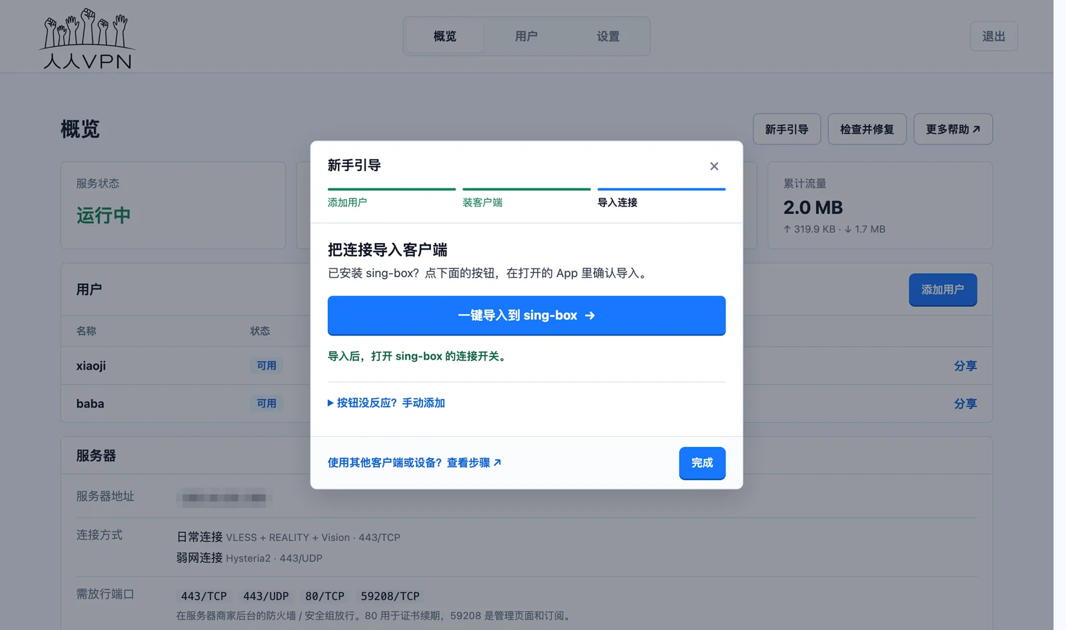
Task: Close the 新手引导 dialog with the X
Action: pyautogui.click(x=714, y=166)
